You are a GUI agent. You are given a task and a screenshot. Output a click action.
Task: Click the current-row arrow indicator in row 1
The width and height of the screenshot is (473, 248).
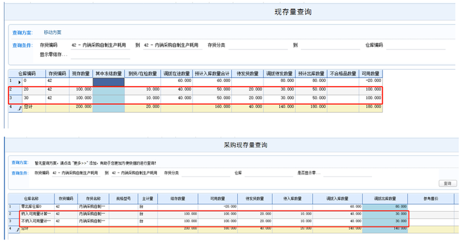[x=19, y=82]
